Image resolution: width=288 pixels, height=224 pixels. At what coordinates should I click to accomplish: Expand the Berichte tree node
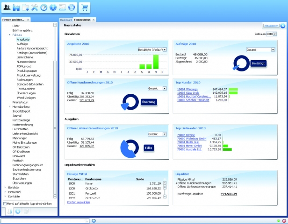pyautogui.click(x=5, y=186)
